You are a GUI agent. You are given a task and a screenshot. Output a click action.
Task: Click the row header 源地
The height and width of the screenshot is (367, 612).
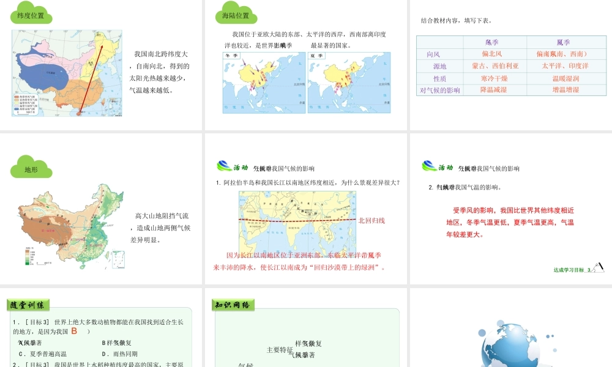pyautogui.click(x=439, y=67)
